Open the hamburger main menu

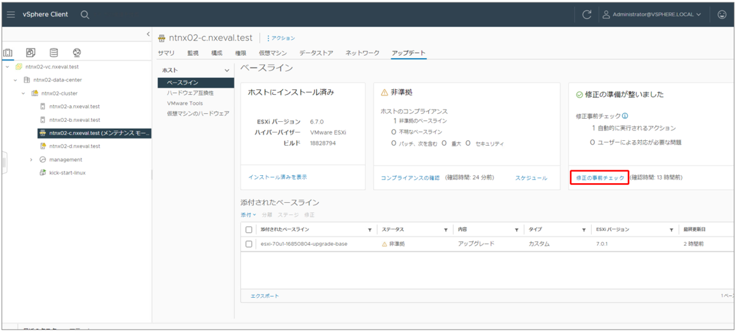tap(10, 14)
